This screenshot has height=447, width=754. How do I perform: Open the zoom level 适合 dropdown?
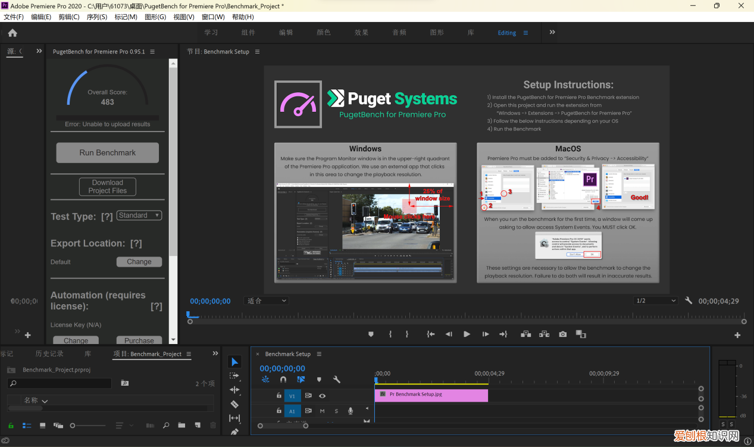[x=267, y=301]
